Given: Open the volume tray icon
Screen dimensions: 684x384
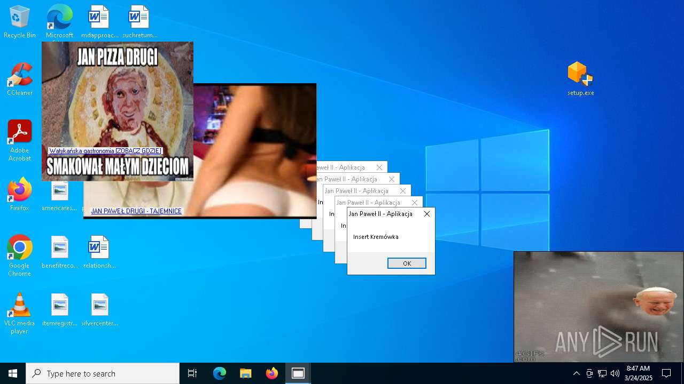Looking at the screenshot, I should point(615,373).
